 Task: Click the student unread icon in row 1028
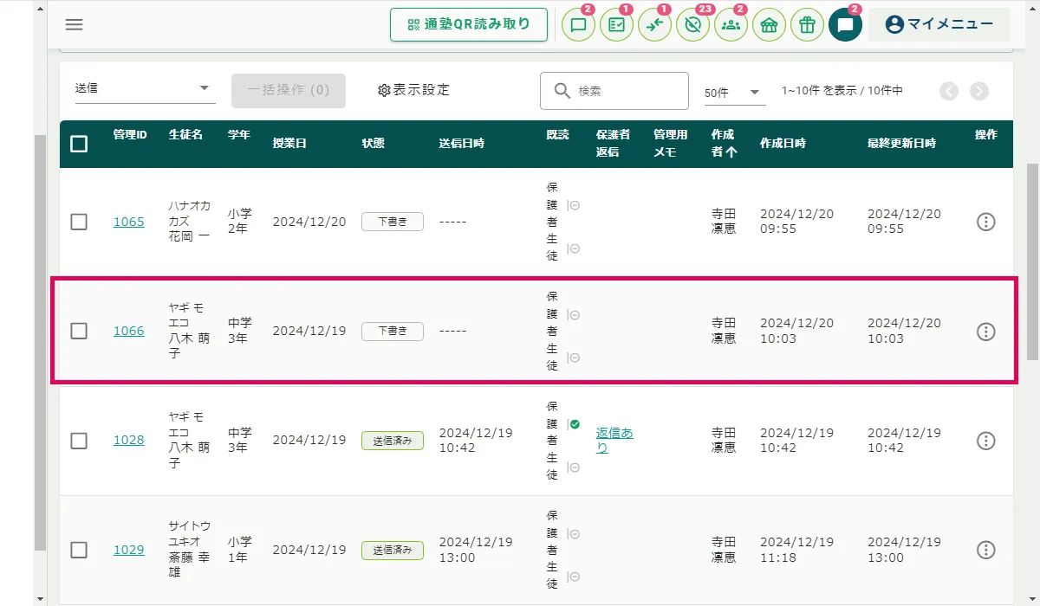pyautogui.click(x=574, y=467)
